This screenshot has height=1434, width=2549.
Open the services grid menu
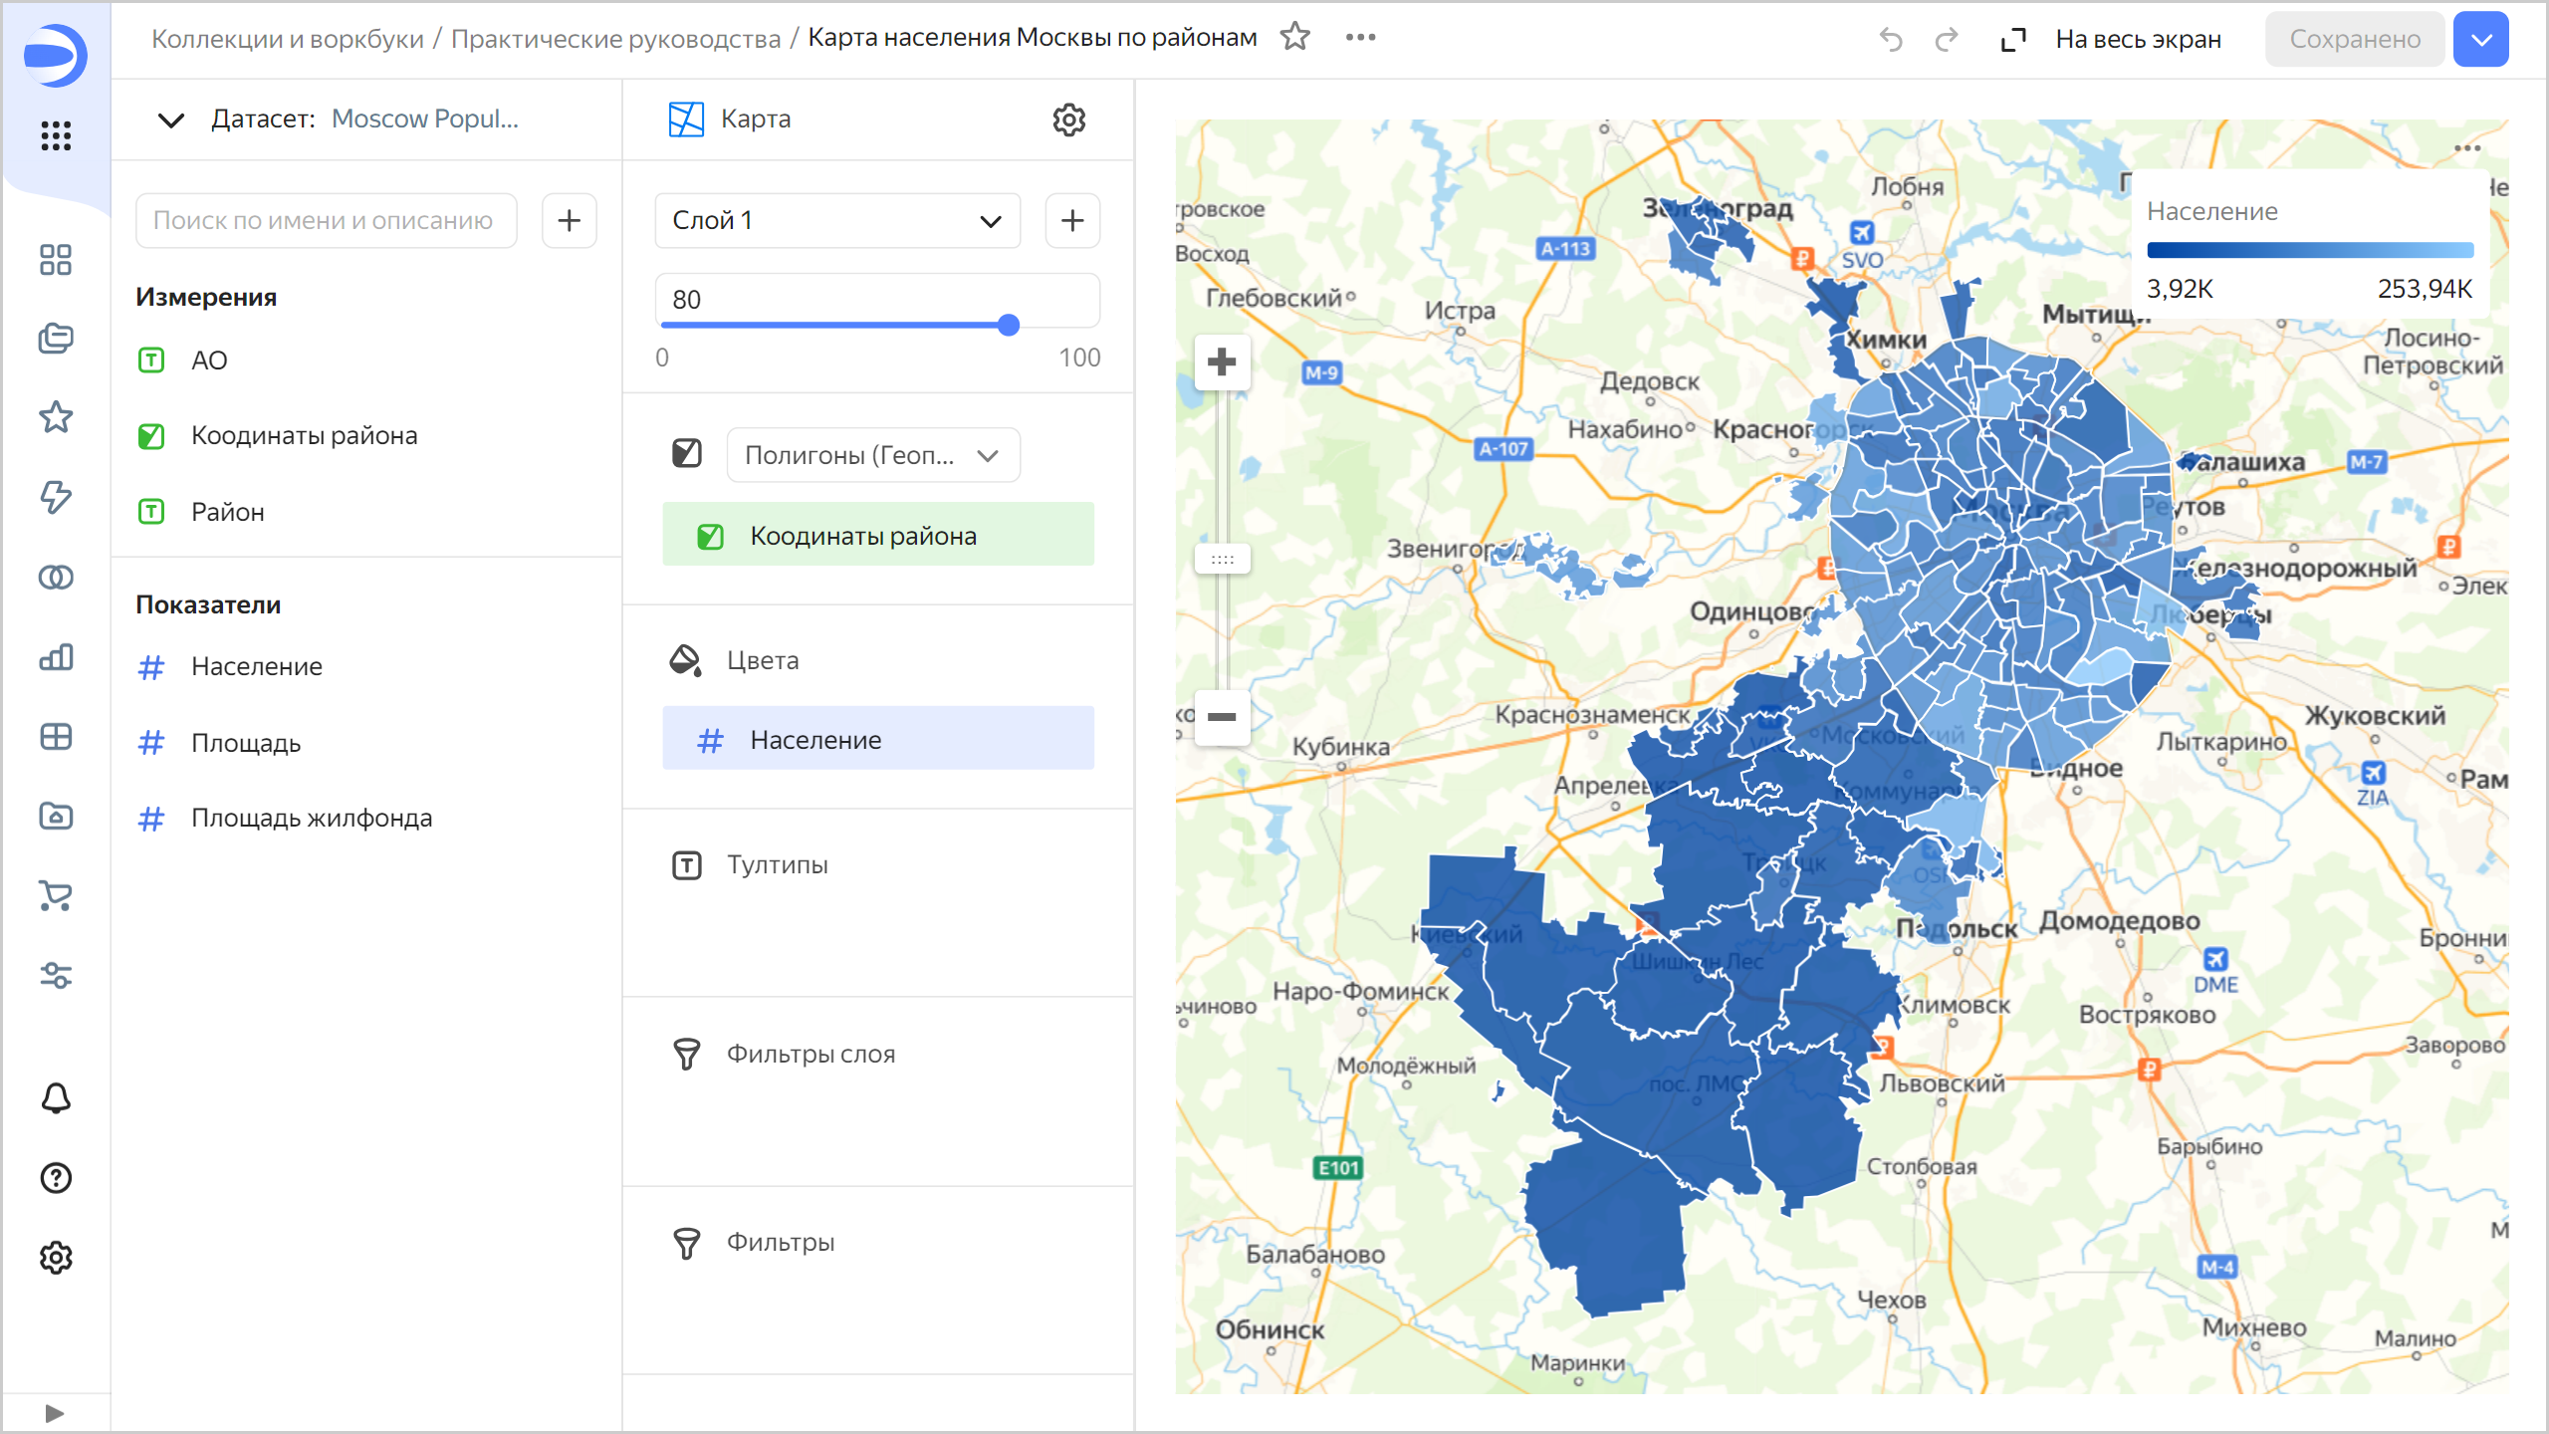56,135
